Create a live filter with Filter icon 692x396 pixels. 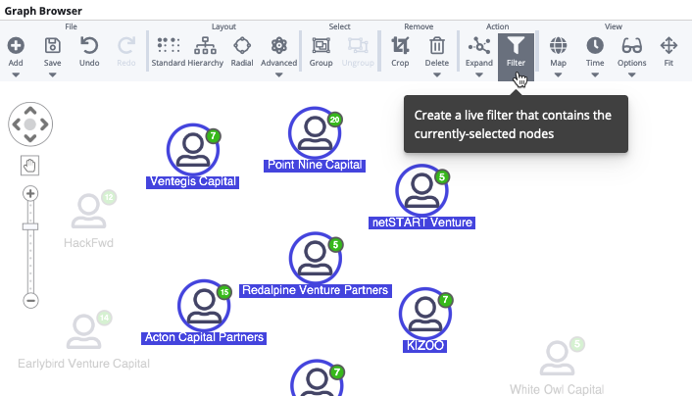click(517, 45)
